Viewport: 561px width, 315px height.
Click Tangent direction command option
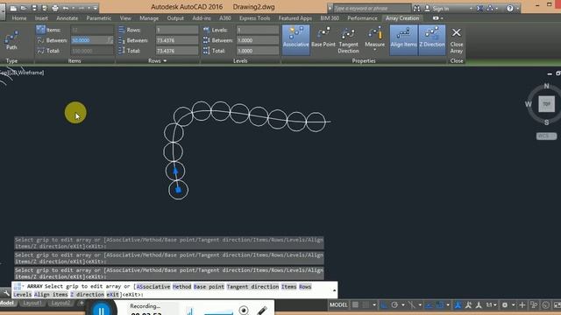(x=252, y=286)
